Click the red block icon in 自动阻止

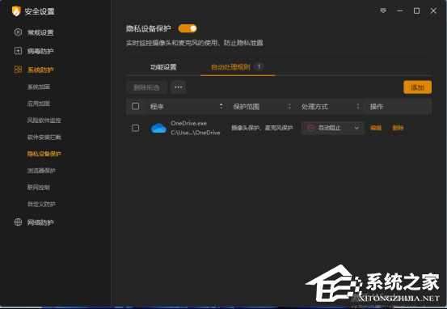click(x=311, y=128)
